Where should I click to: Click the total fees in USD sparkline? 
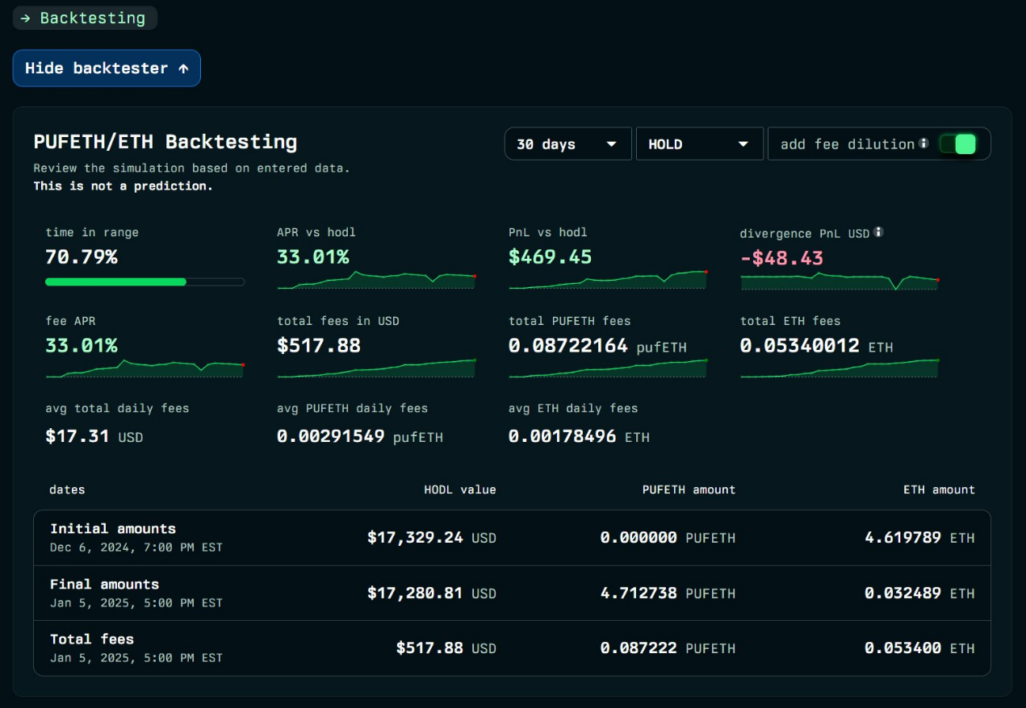[x=376, y=369]
